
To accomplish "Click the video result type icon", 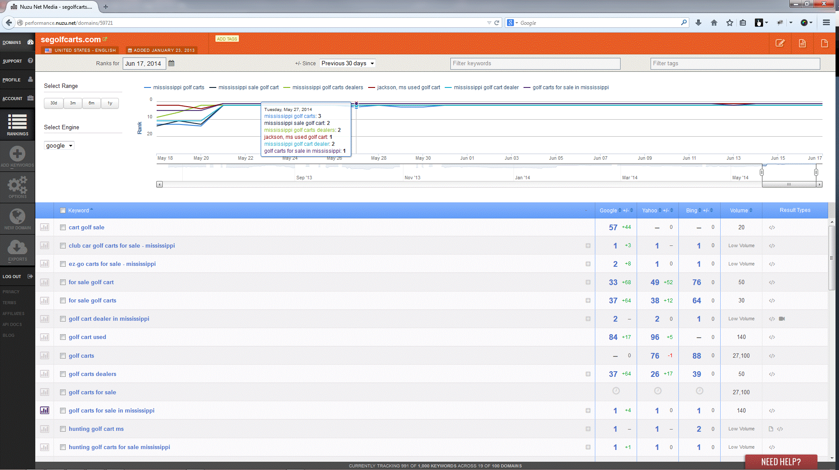I will coord(782,319).
